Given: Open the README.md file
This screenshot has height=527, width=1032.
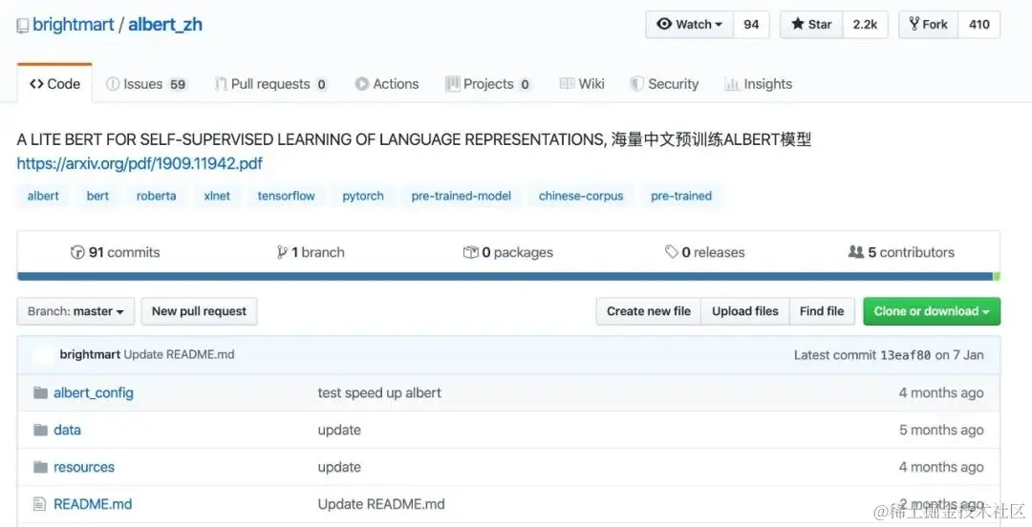Looking at the screenshot, I should click(93, 504).
